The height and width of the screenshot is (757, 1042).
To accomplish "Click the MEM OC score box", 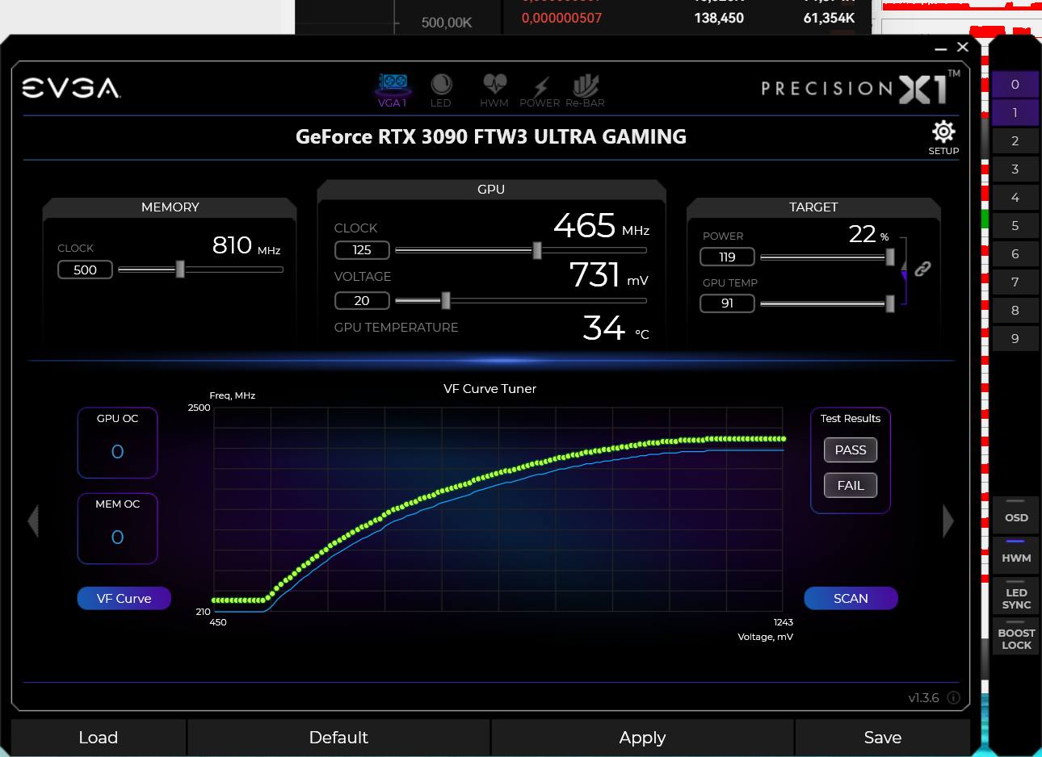I will tap(117, 529).
